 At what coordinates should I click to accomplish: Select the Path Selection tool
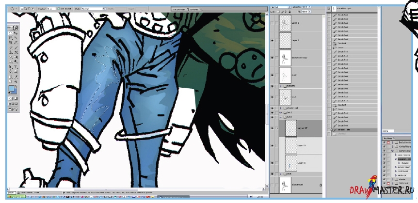10,66
